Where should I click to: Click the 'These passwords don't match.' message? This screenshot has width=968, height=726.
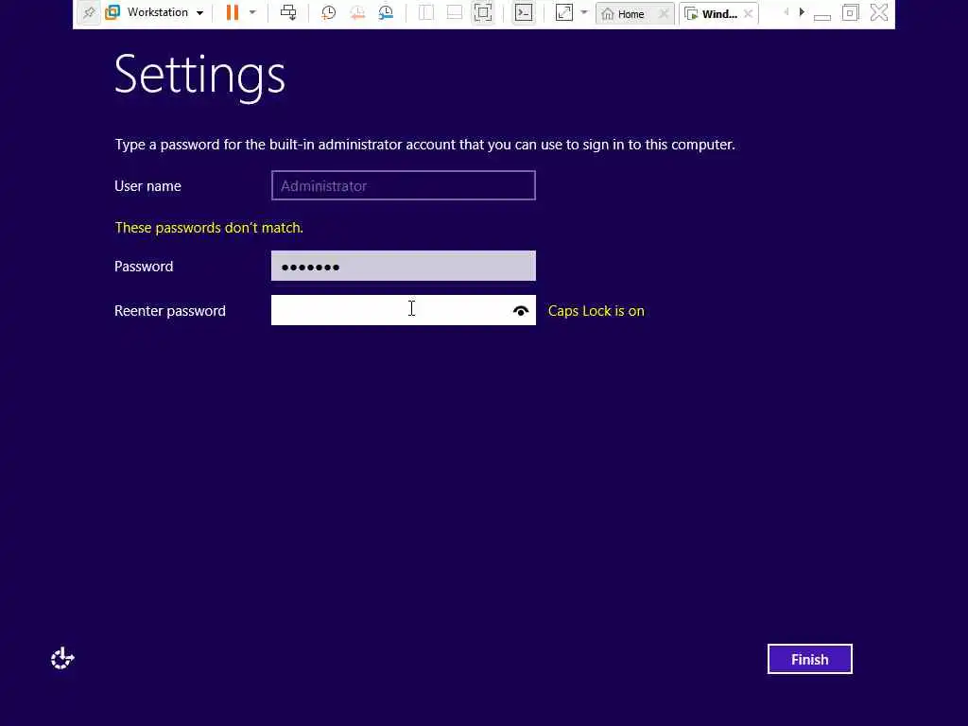(209, 228)
